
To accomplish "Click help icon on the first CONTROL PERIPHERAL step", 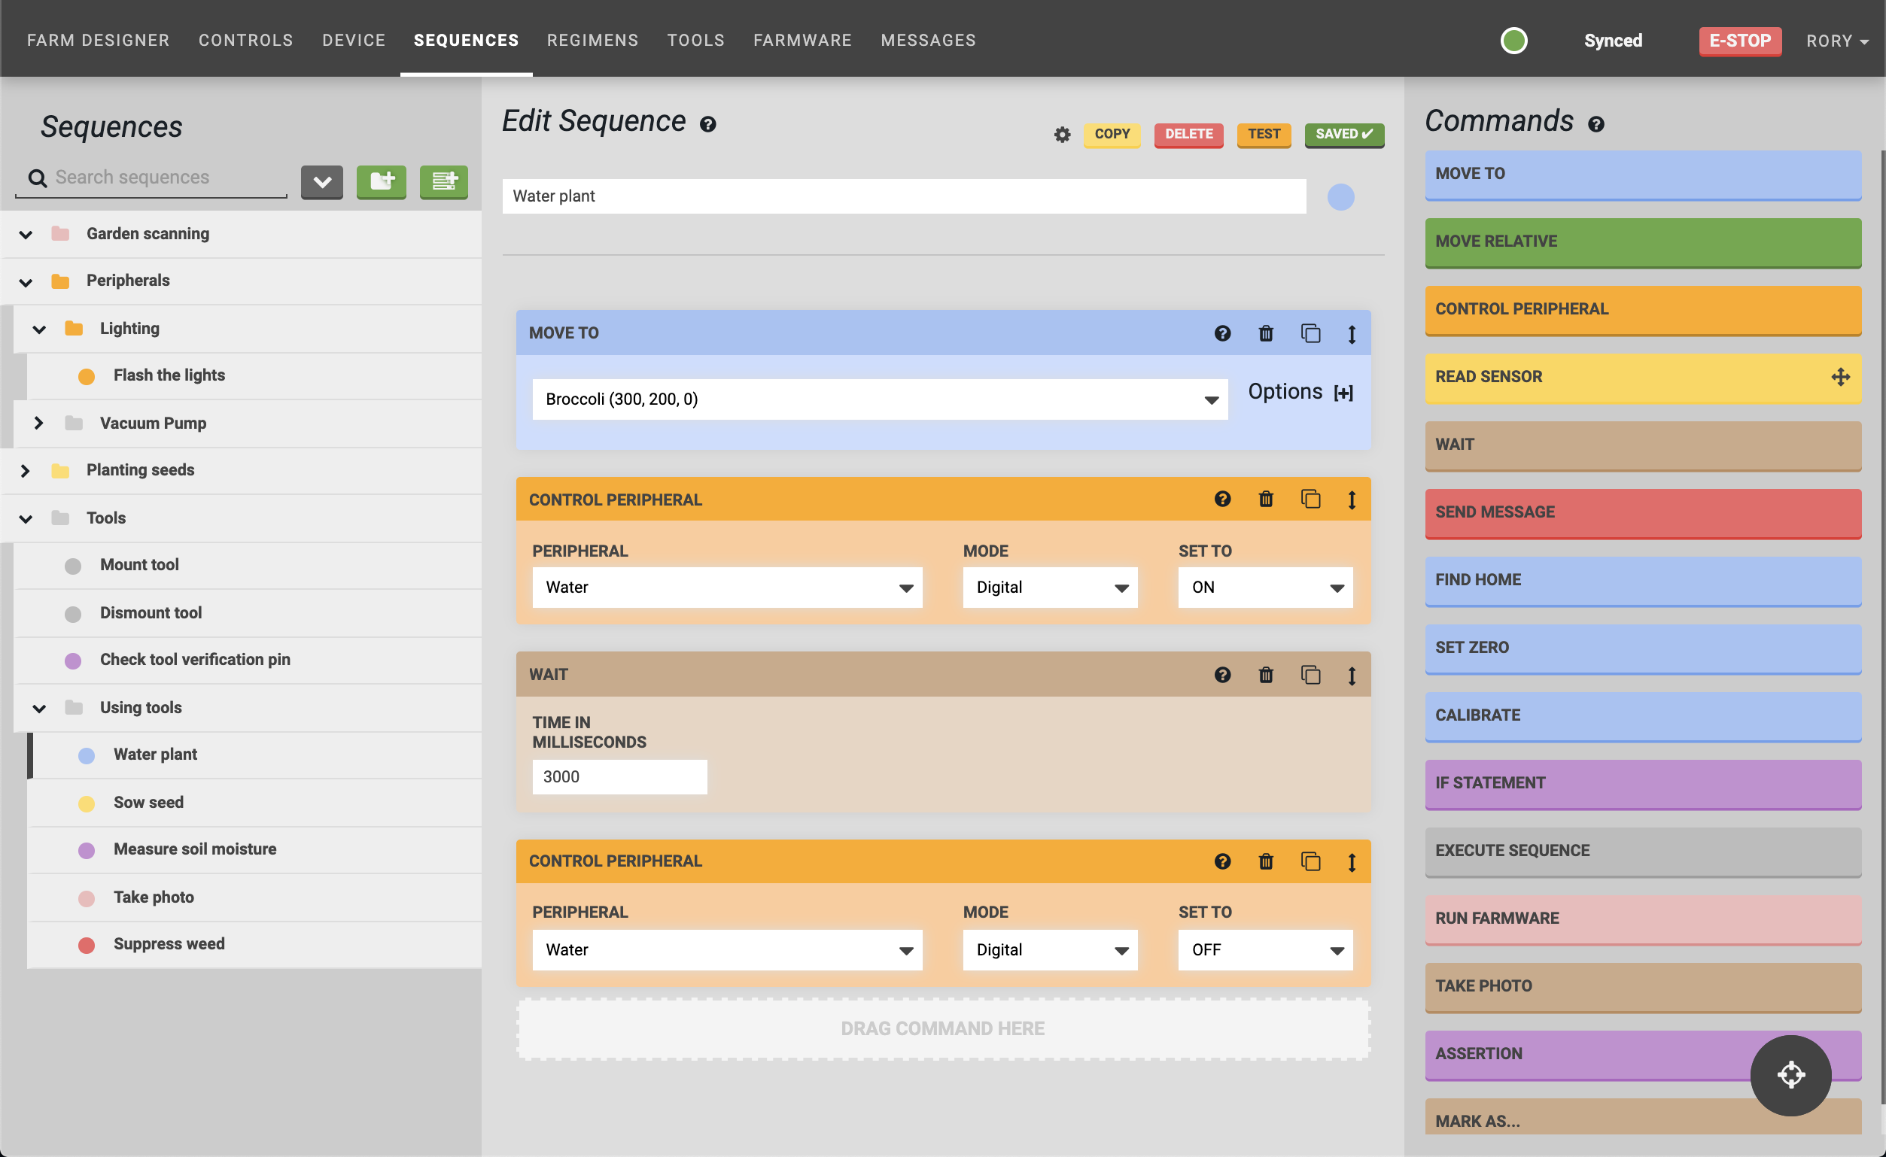I will coord(1222,500).
